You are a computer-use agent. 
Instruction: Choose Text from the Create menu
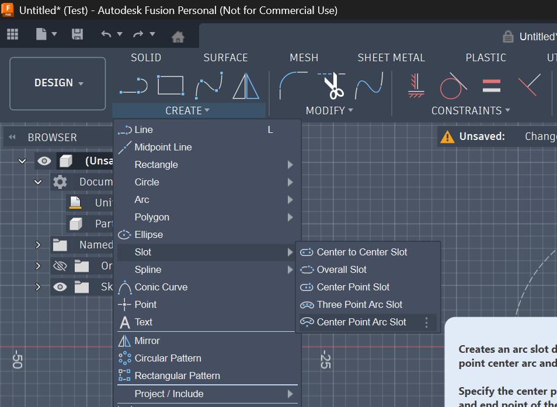click(207, 322)
